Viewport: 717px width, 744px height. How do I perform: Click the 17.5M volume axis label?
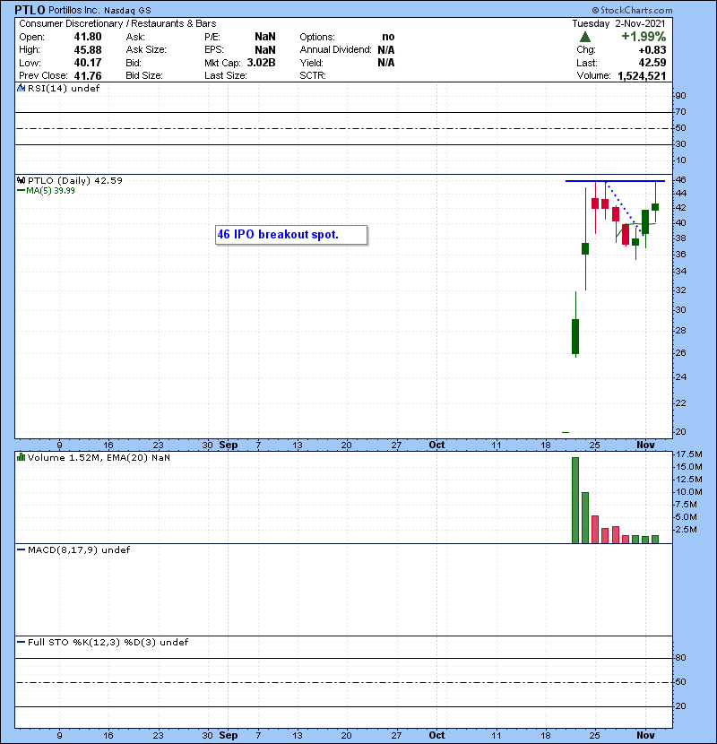point(688,454)
